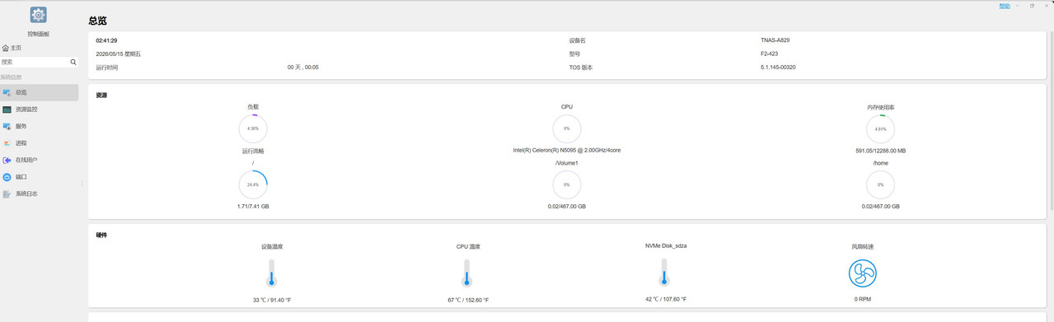
Task: Click the 硬件 section heading
Action: 101,236
